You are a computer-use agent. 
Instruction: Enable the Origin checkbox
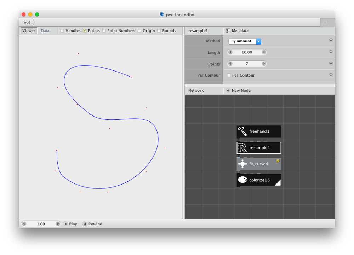click(139, 31)
